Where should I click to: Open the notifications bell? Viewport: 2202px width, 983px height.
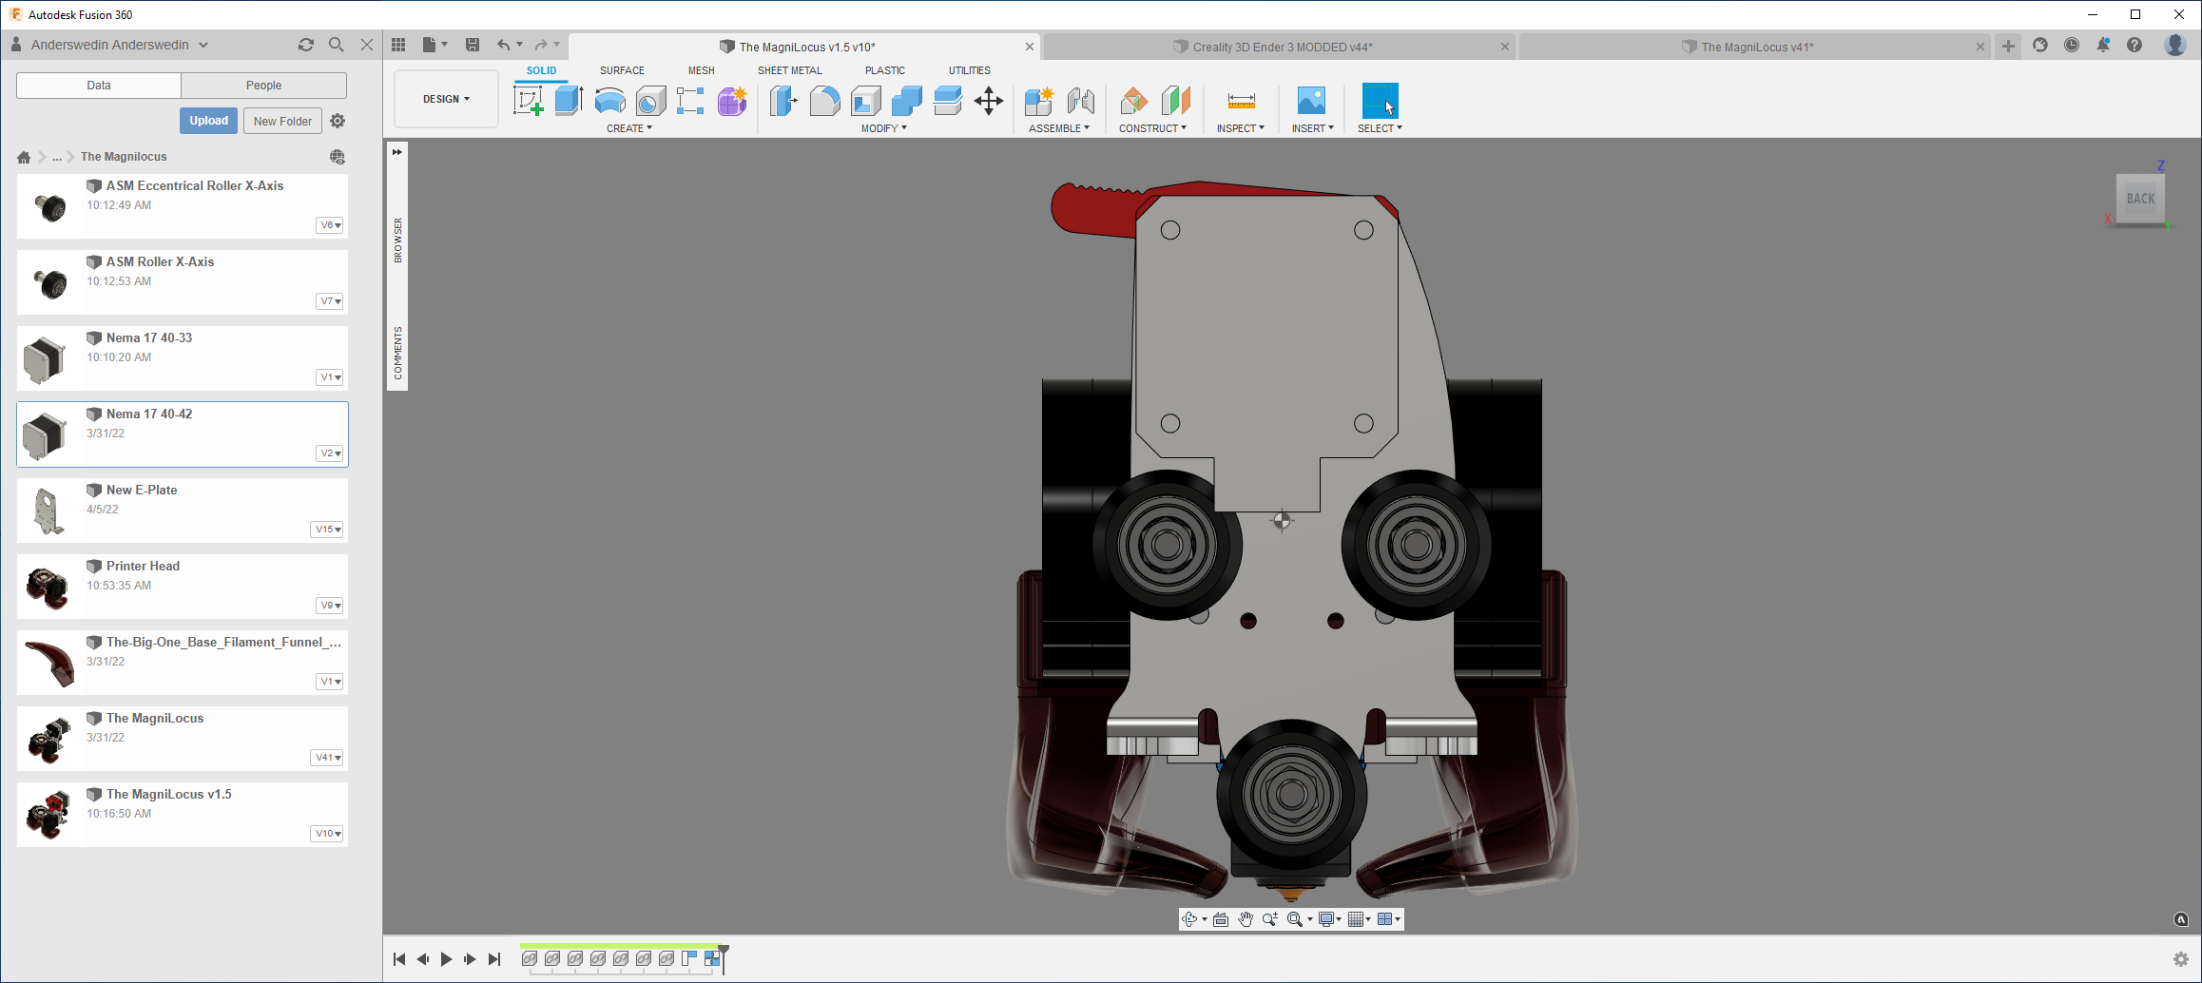[2103, 45]
